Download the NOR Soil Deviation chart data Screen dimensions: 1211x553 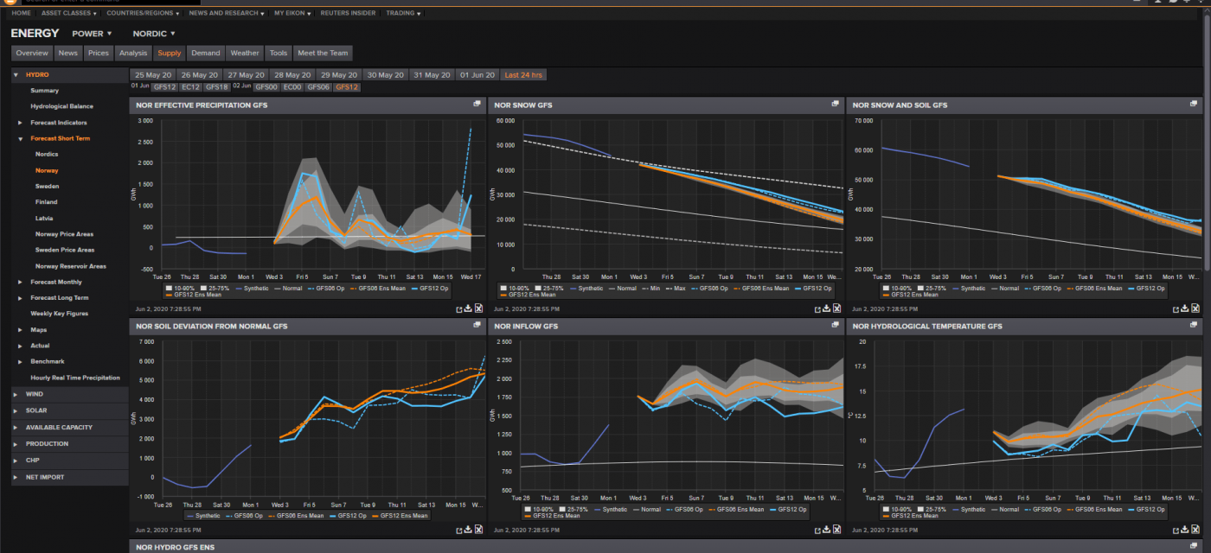pyautogui.click(x=468, y=529)
